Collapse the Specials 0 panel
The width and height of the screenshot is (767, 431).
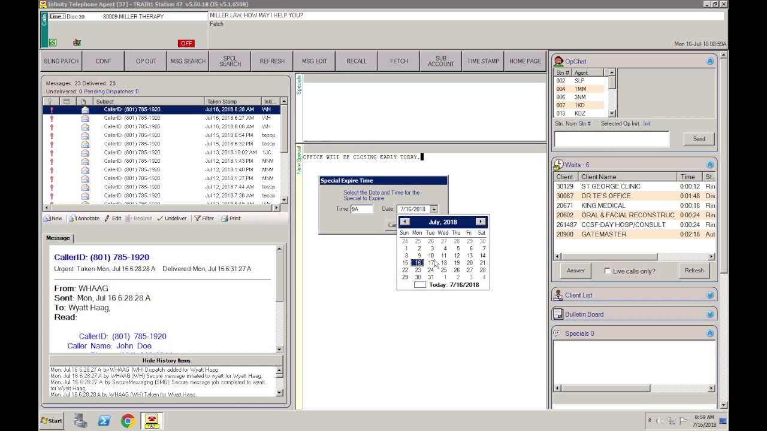coord(710,333)
